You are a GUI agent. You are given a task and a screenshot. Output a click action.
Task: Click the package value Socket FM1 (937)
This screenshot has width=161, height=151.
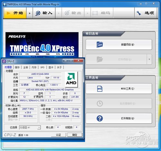(40, 81)
